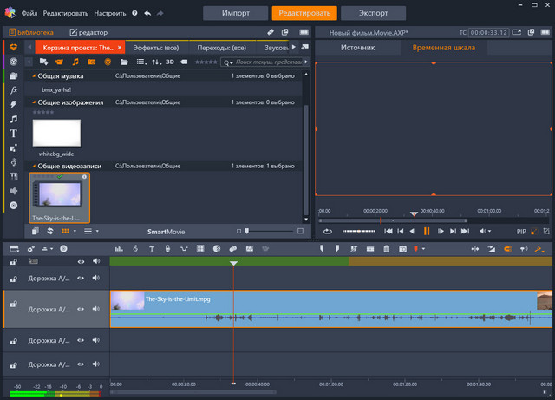
Task: Click the 3D filter icon in library toolbar
Action: 171,62
